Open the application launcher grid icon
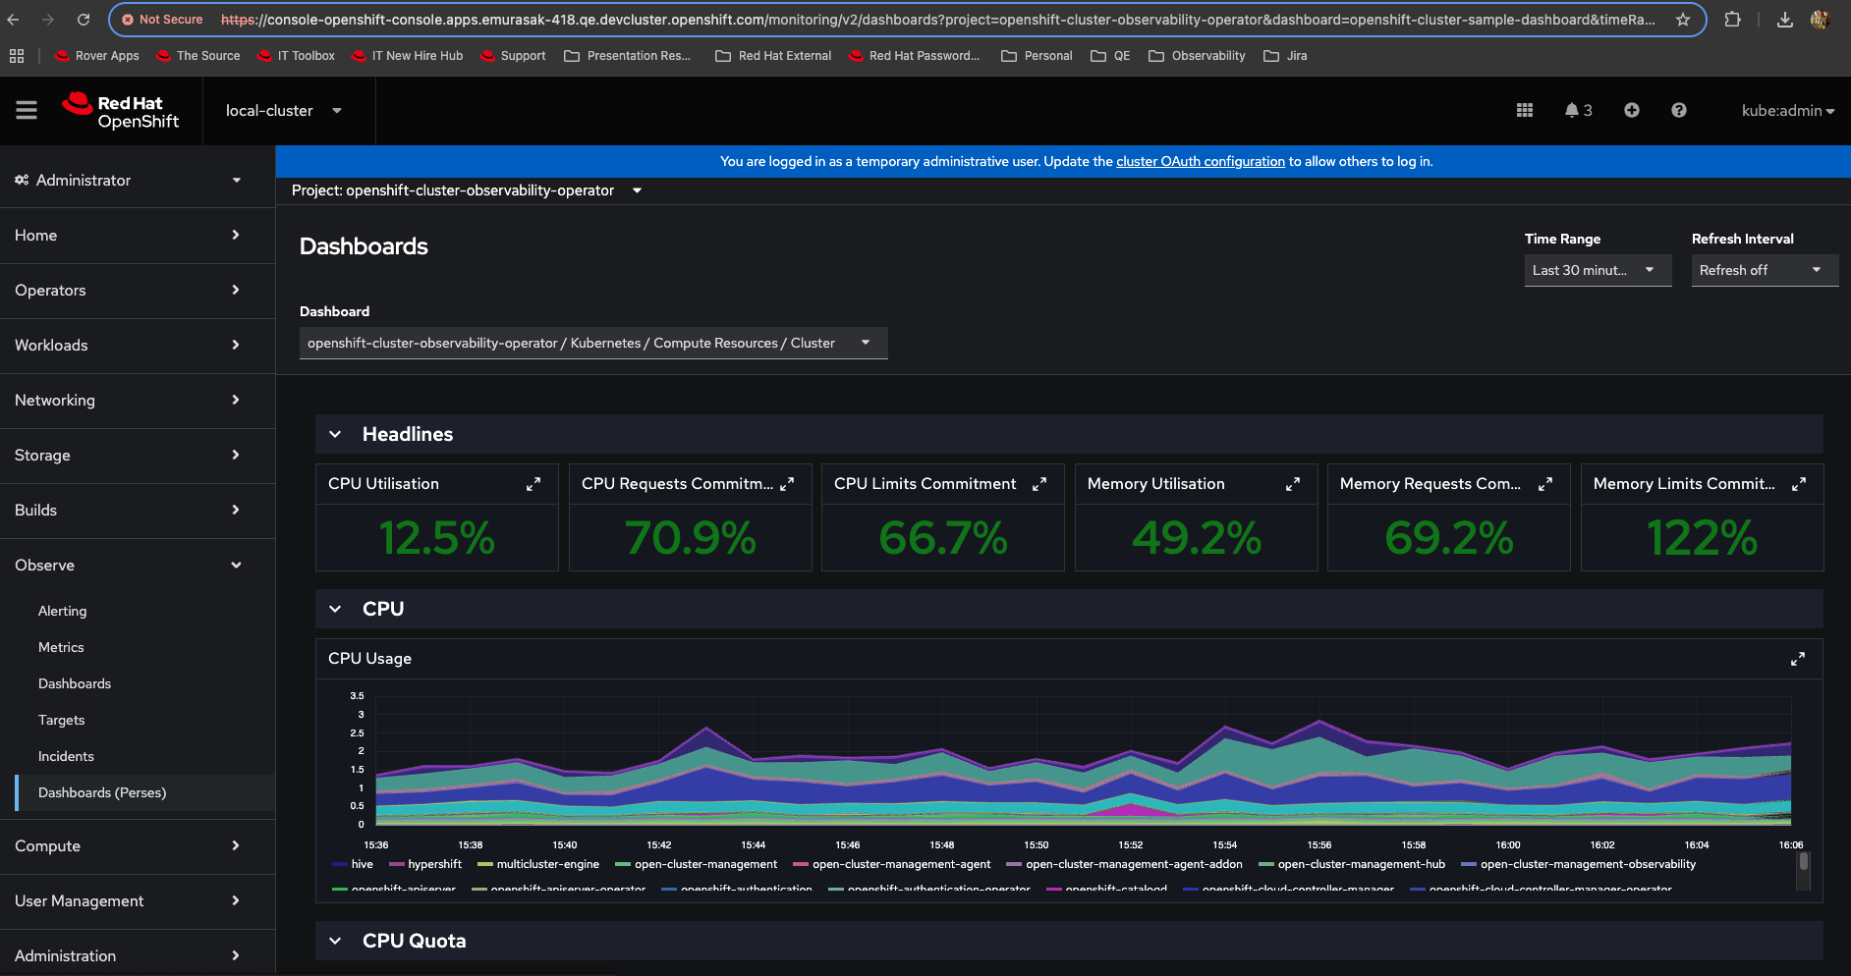The height and width of the screenshot is (976, 1851). 1524,110
